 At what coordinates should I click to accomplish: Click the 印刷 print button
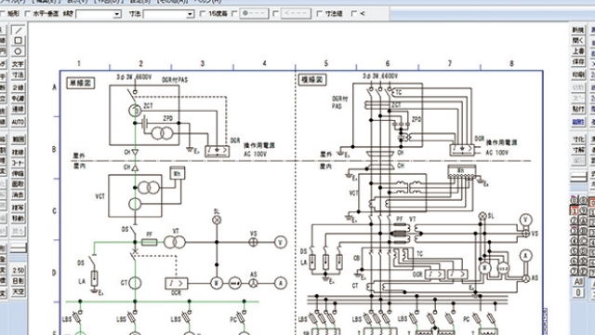pyautogui.click(x=578, y=74)
